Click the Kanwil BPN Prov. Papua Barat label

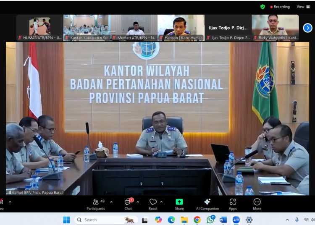coord(37,193)
